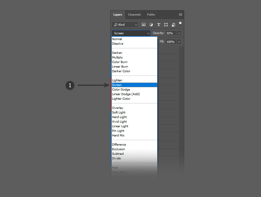Switch to the Layers tab
This screenshot has width=261, height=197.
click(118, 15)
